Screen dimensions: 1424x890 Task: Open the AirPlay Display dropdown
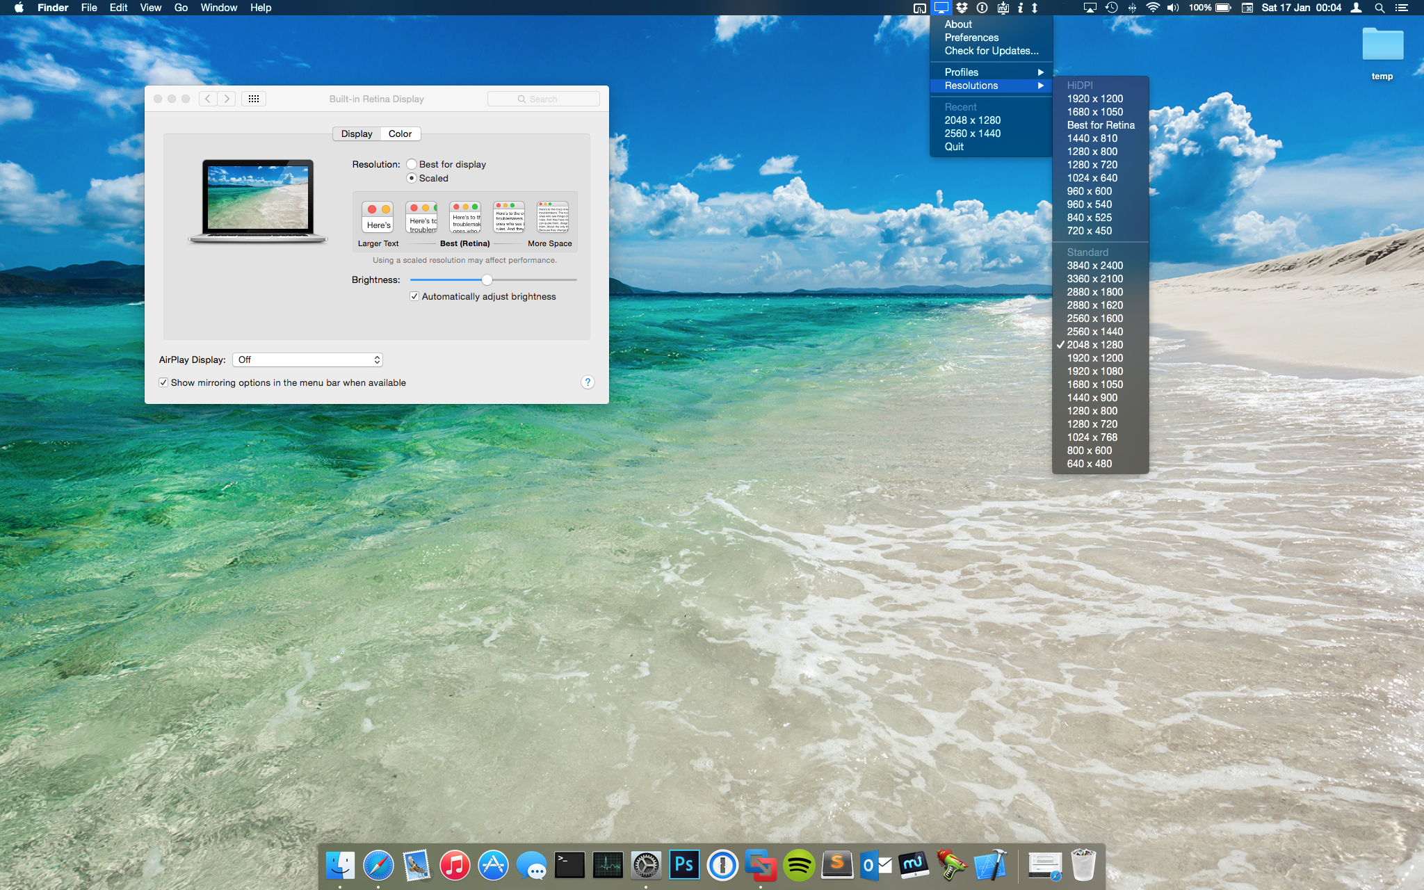click(x=307, y=359)
